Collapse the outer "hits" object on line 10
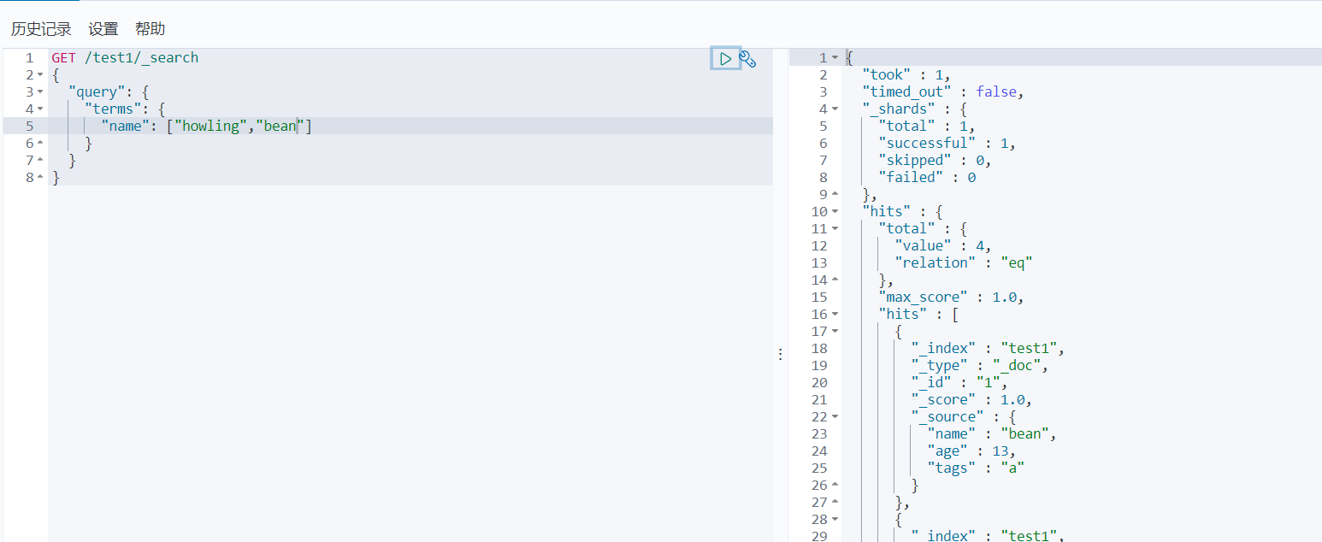The image size is (1322, 542). pos(835,212)
